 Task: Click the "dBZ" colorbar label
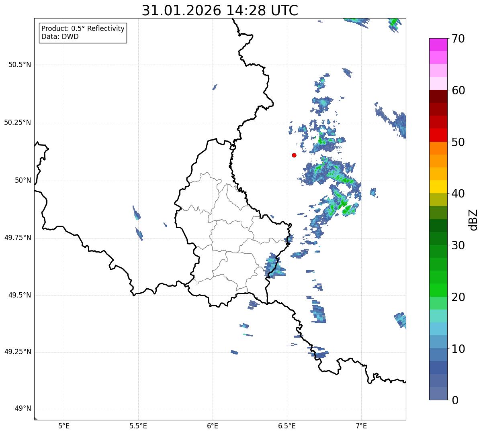pos(473,219)
